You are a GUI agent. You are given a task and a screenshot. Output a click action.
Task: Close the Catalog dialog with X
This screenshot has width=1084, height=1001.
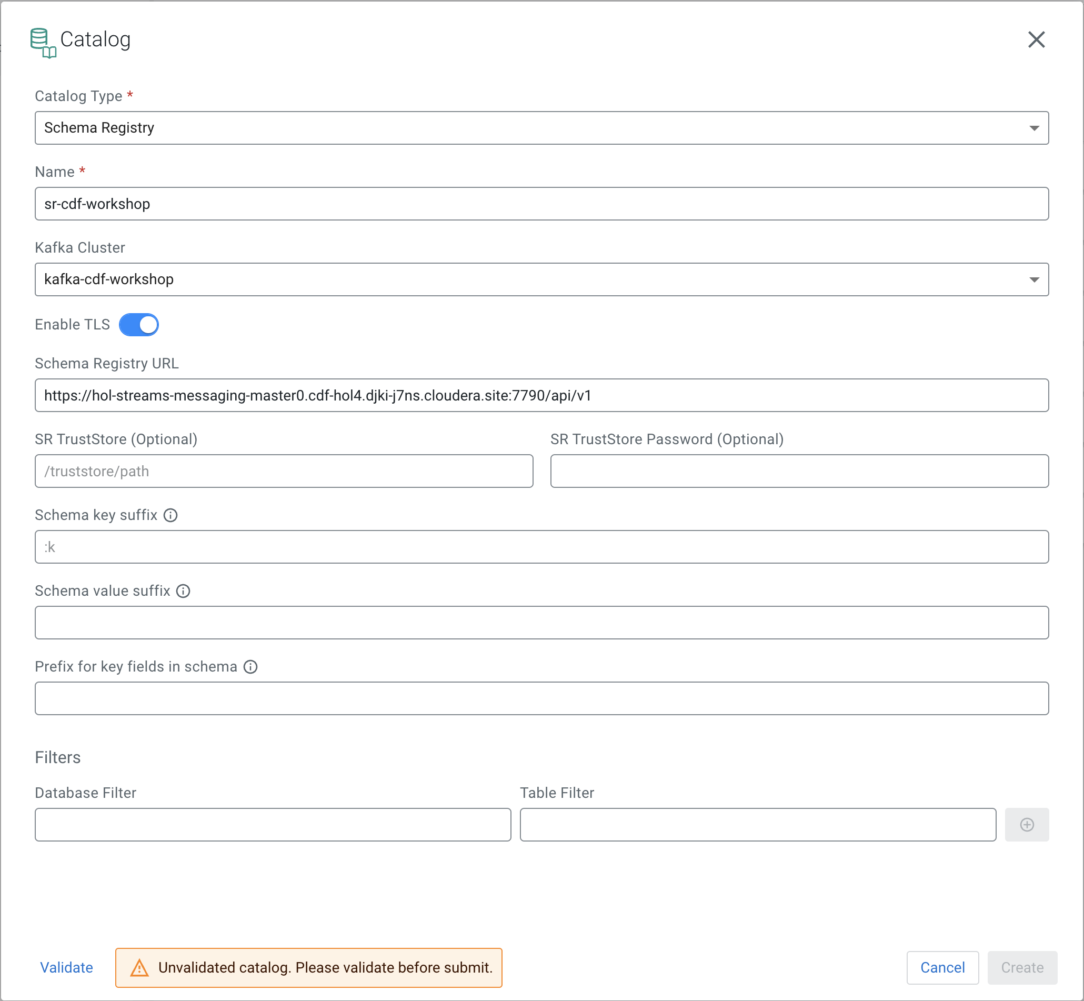pyautogui.click(x=1036, y=39)
